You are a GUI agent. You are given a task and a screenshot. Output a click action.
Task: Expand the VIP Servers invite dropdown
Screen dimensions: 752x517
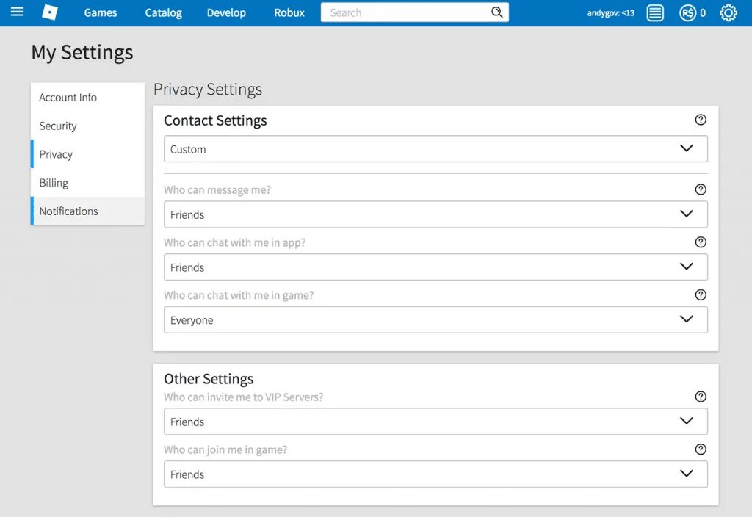(x=435, y=422)
